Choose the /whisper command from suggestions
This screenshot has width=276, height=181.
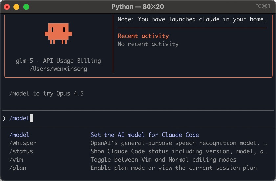pos(23,143)
